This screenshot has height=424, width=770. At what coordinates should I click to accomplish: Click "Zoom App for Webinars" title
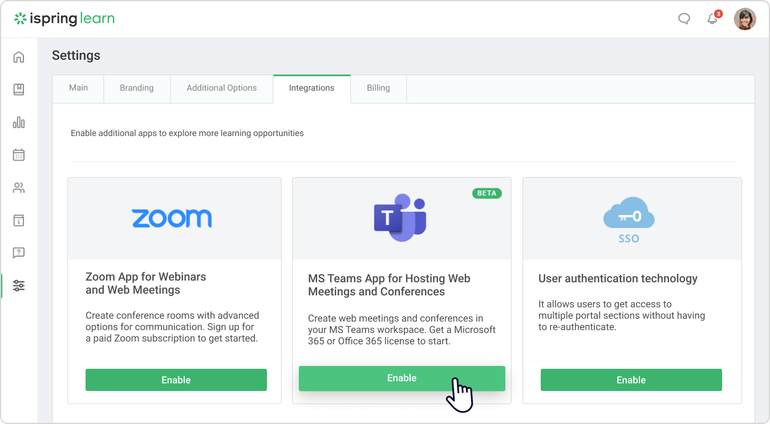tap(146, 283)
